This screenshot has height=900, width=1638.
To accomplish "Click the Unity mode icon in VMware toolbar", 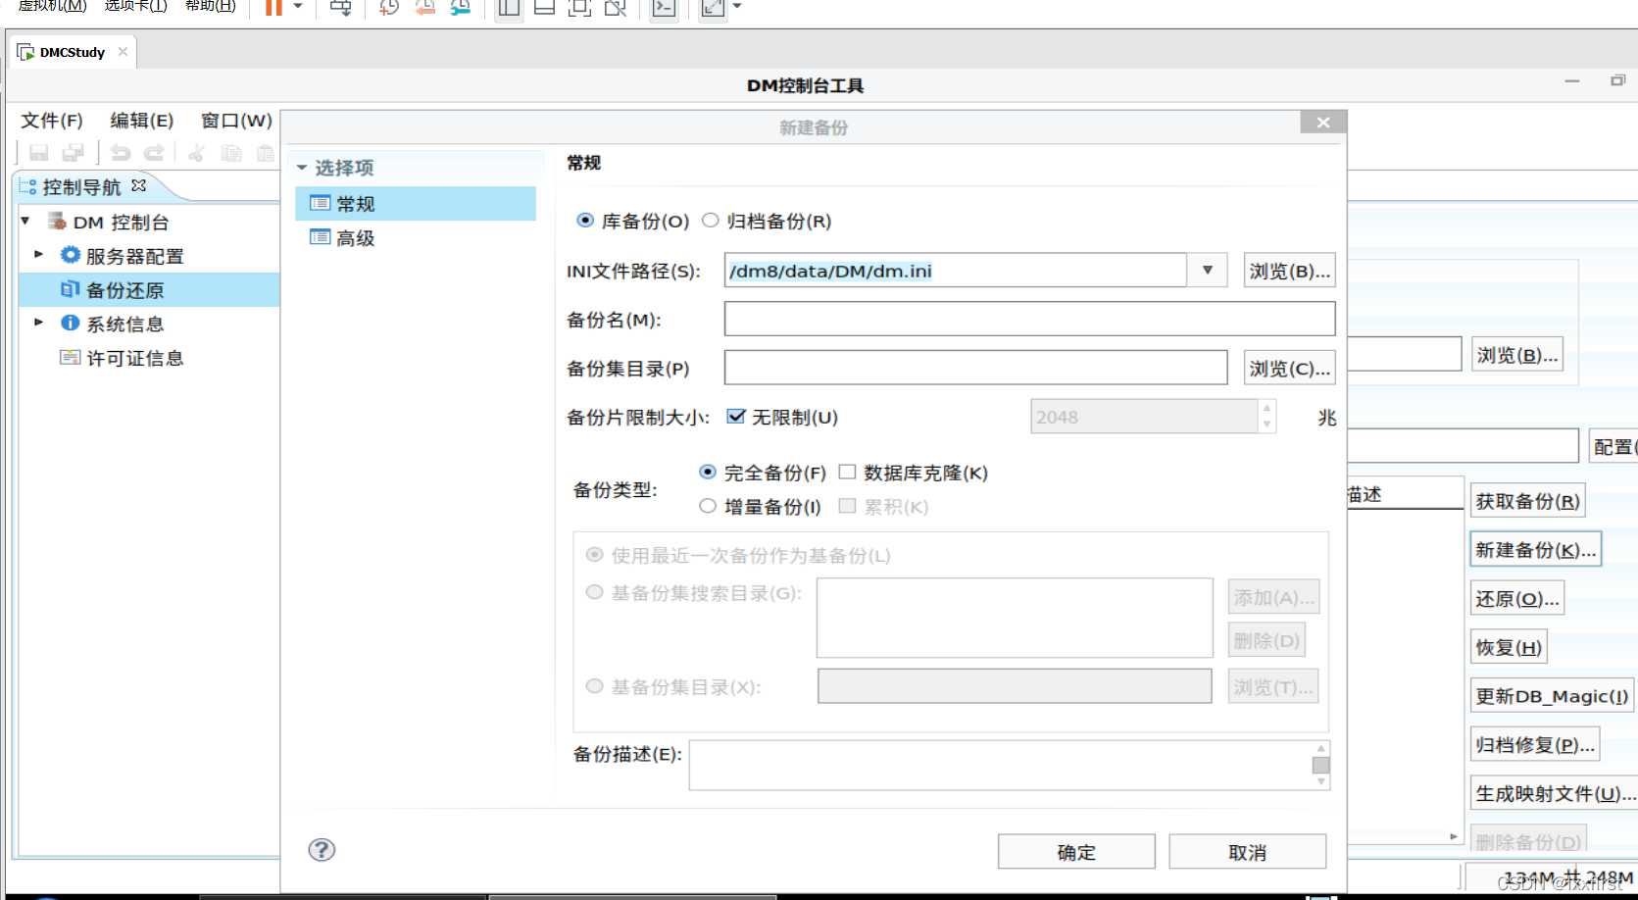I will [x=615, y=8].
